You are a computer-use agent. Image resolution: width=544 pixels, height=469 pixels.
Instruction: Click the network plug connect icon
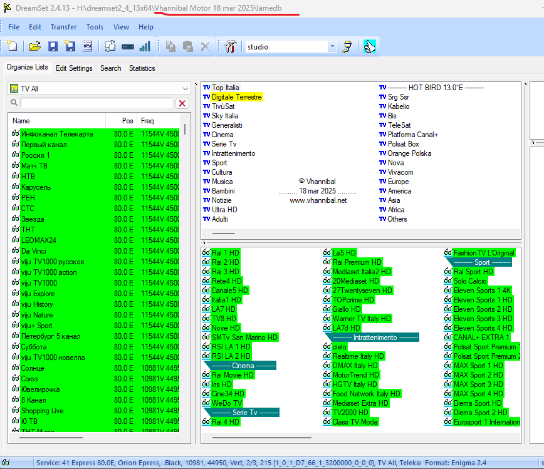[347, 46]
